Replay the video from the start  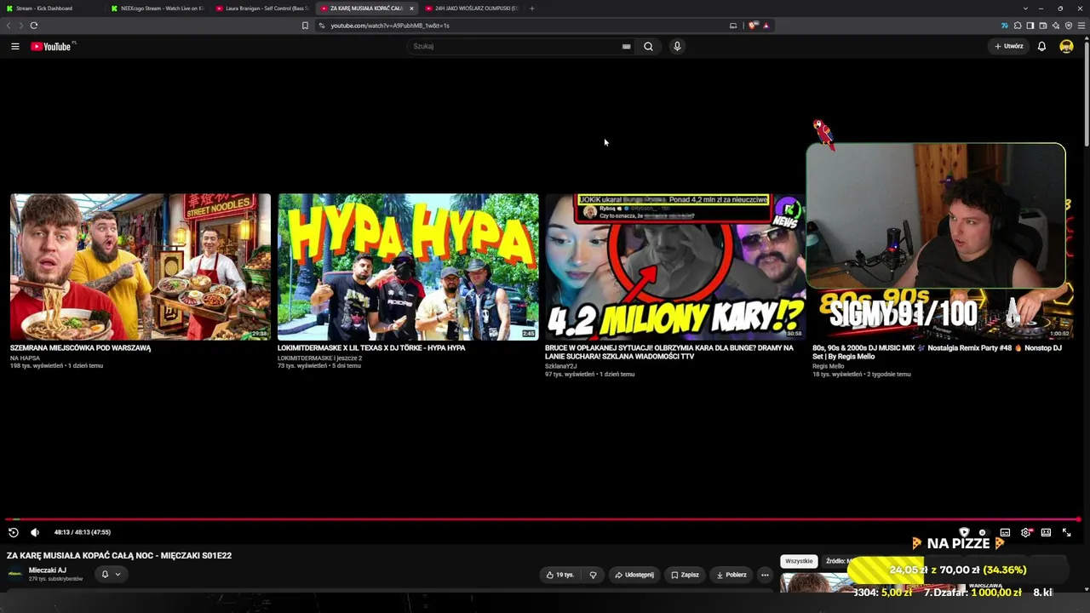14,532
